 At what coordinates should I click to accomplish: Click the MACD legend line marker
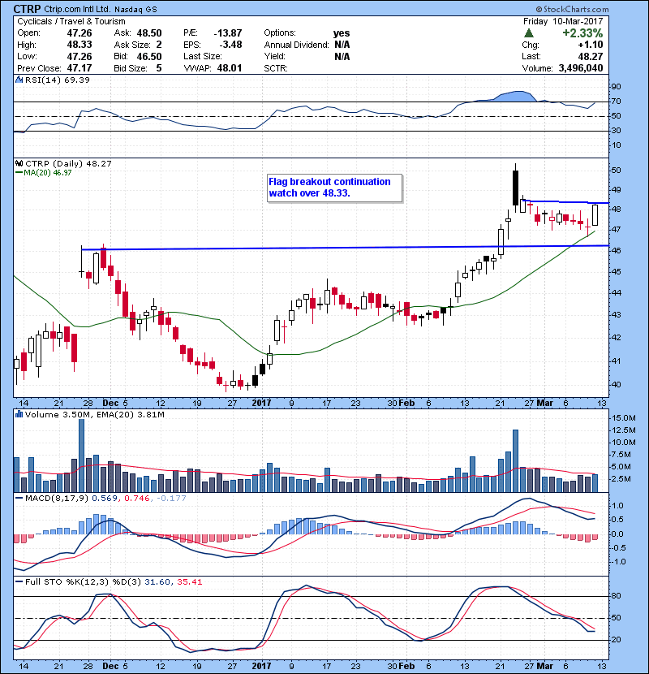coord(19,499)
